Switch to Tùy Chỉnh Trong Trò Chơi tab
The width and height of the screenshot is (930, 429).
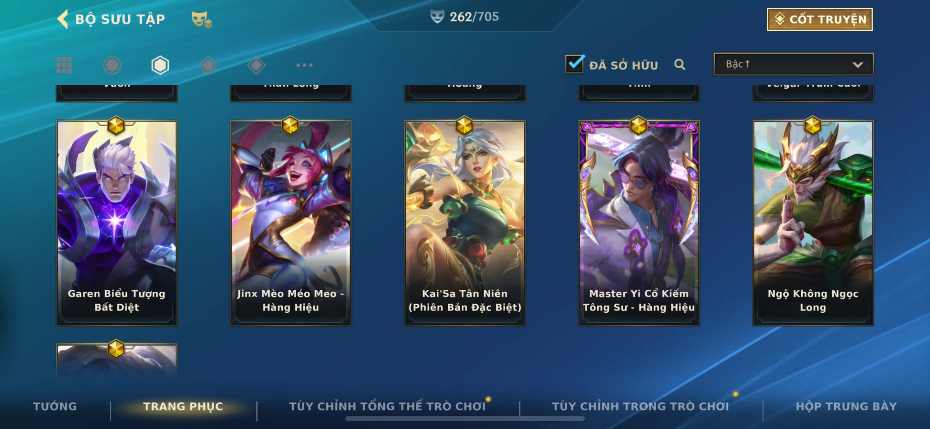[640, 406]
